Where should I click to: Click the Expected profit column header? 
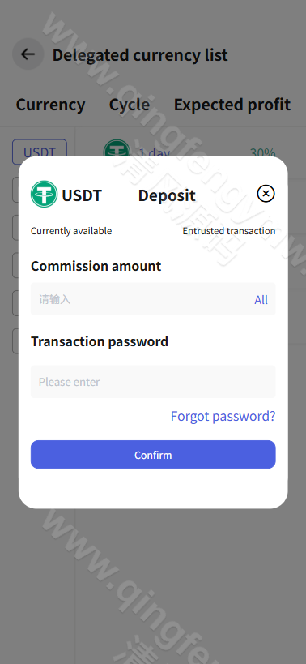232,105
